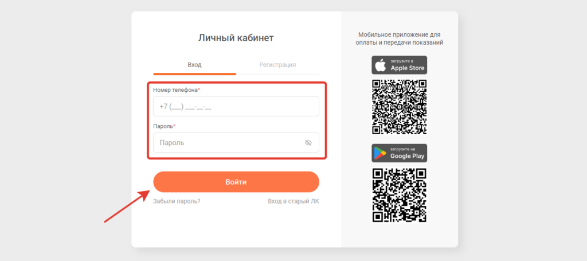The width and height of the screenshot is (587, 261).
Task: Switch to the Вход tab
Action: 195,65
